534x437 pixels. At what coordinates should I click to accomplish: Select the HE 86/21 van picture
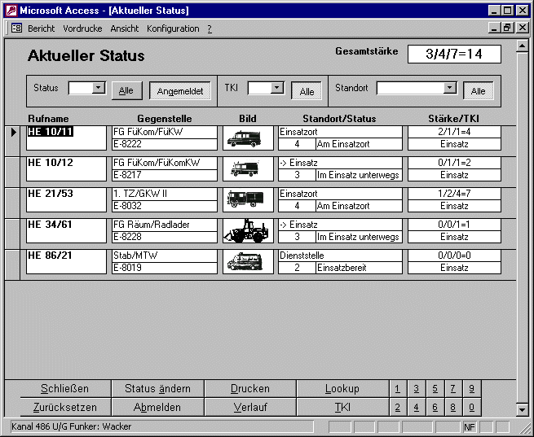click(x=248, y=262)
